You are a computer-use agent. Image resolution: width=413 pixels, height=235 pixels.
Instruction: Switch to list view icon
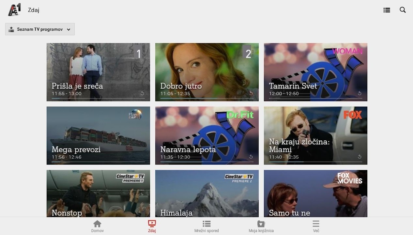coord(387,10)
